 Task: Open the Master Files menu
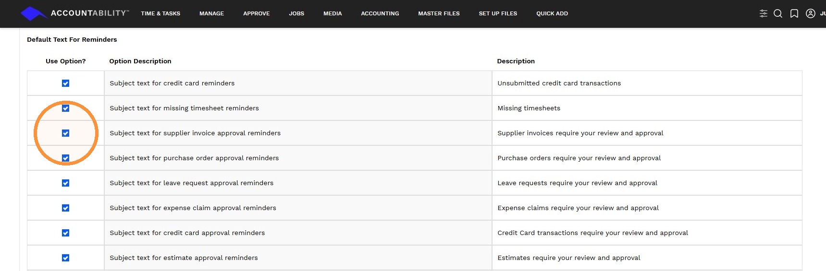pos(439,13)
